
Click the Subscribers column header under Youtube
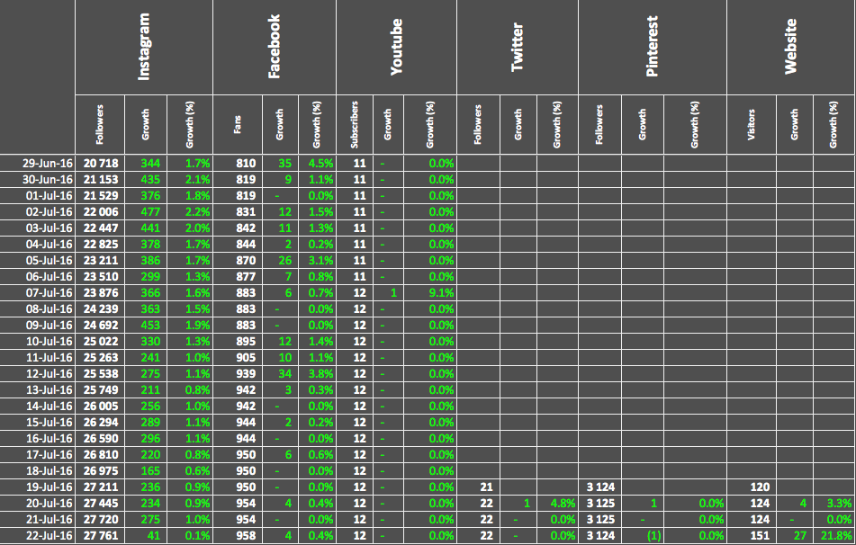point(355,124)
